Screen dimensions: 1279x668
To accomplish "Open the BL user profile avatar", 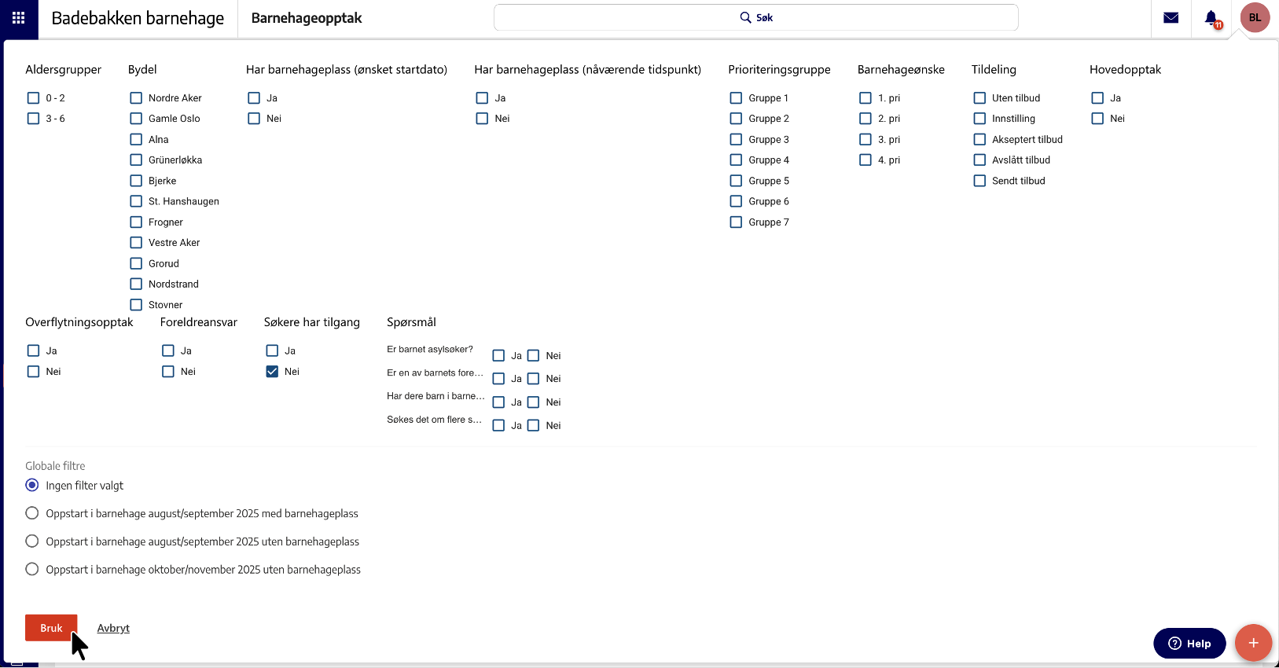I will (1255, 17).
